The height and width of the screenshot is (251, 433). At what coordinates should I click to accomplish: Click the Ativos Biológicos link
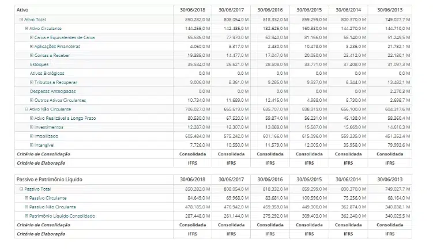click(x=47, y=73)
